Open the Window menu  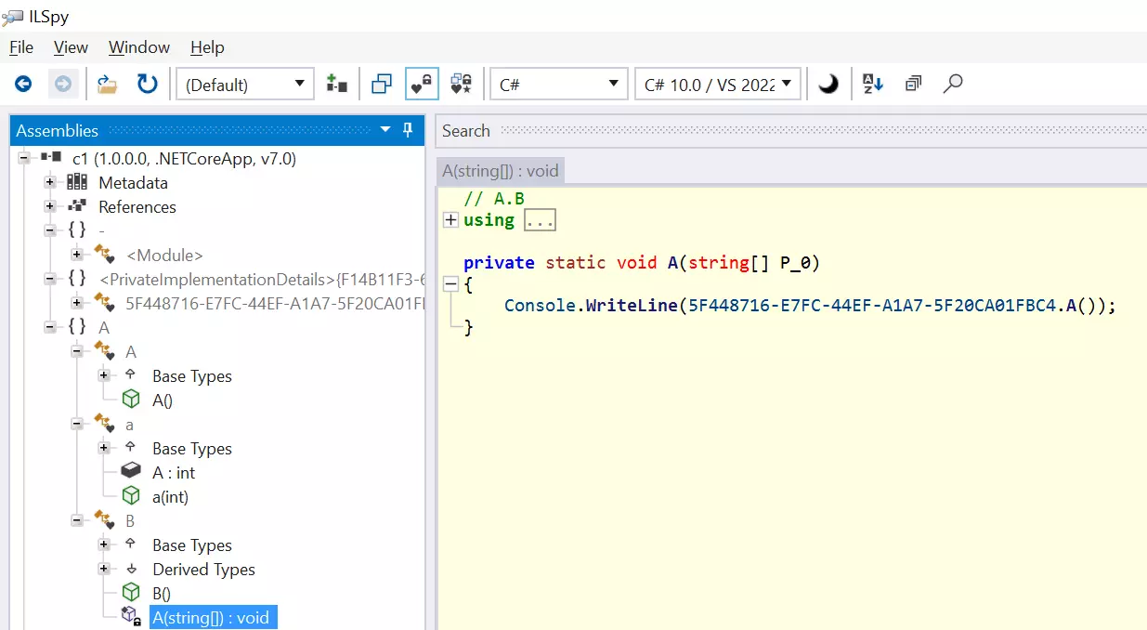139,47
